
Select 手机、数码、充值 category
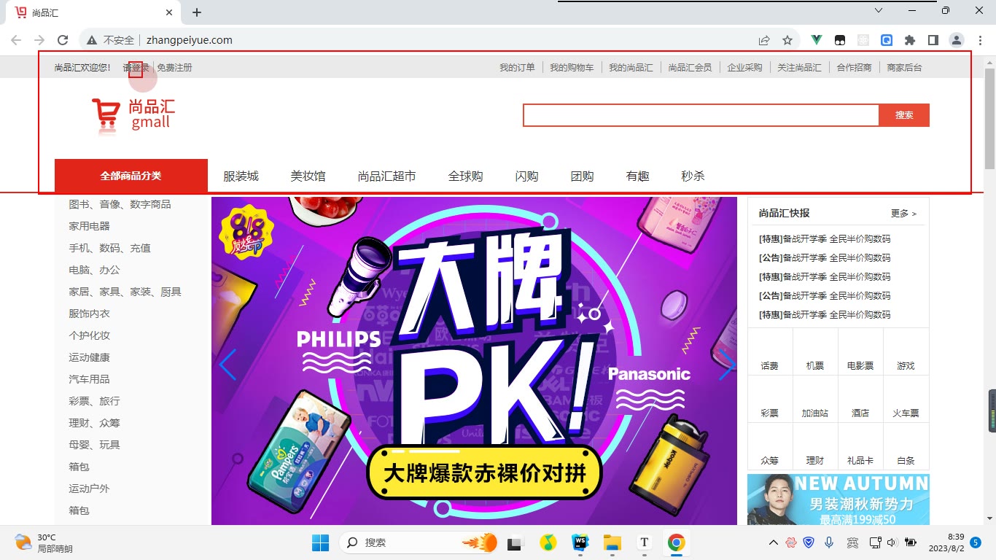(x=109, y=248)
